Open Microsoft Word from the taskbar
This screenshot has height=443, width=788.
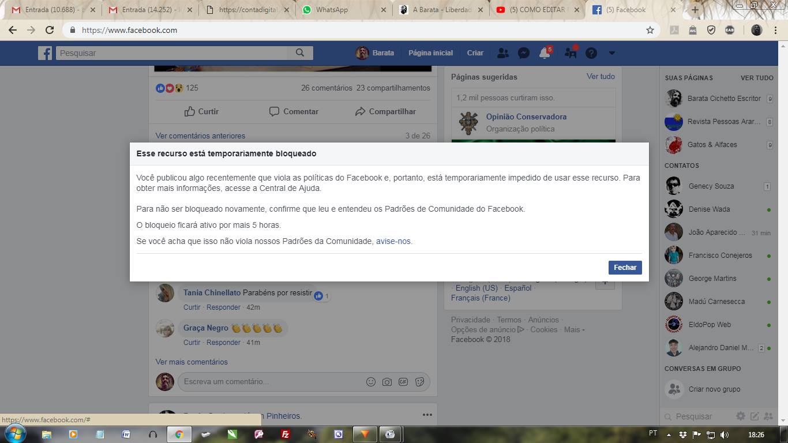pos(126,434)
